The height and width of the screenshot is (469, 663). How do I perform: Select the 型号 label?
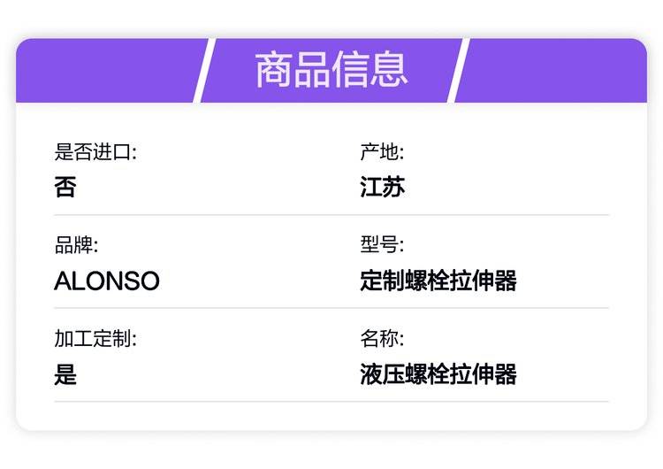pos(382,245)
